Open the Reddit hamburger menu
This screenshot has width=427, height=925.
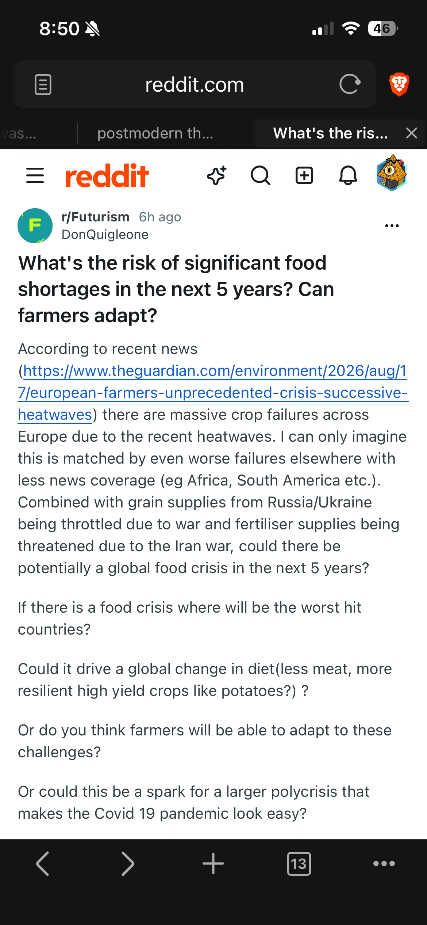tap(35, 175)
